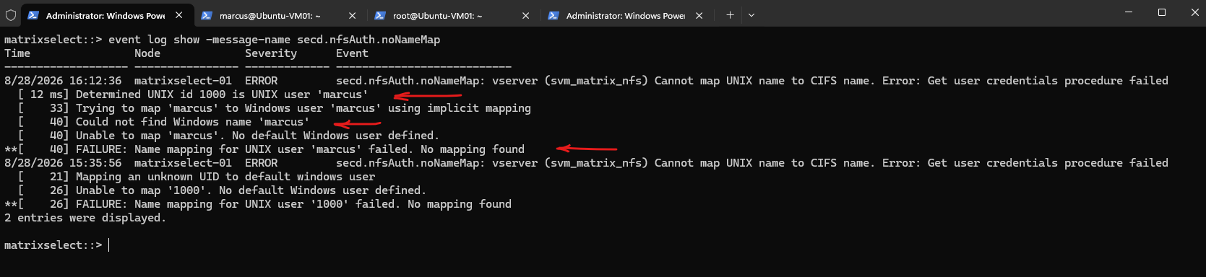Open a new terminal tab with plus
The image size is (1206, 277).
[730, 15]
